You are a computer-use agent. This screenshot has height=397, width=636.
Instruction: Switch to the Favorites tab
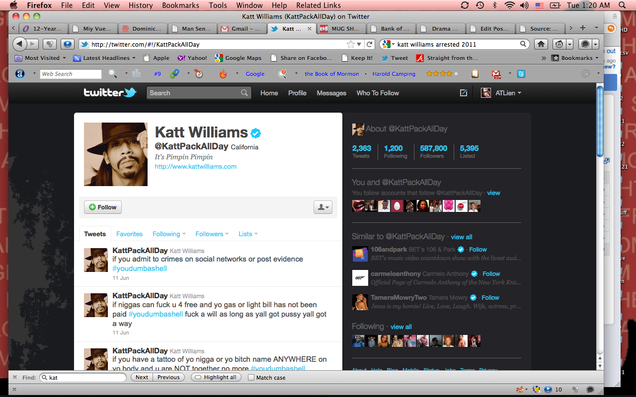click(x=129, y=234)
